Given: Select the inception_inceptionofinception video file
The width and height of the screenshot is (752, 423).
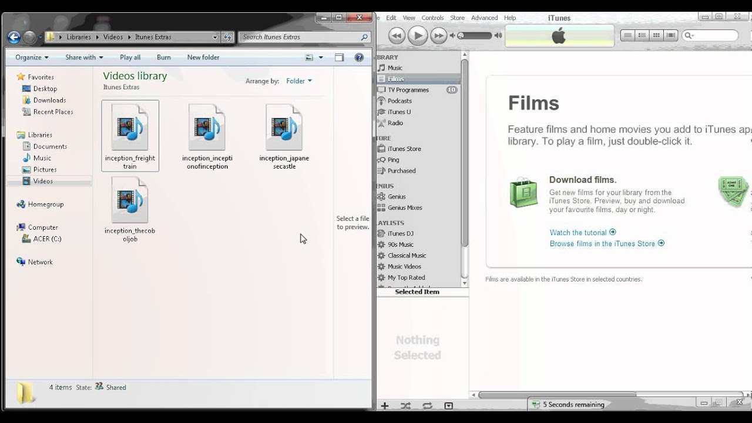Looking at the screenshot, I should point(207,136).
